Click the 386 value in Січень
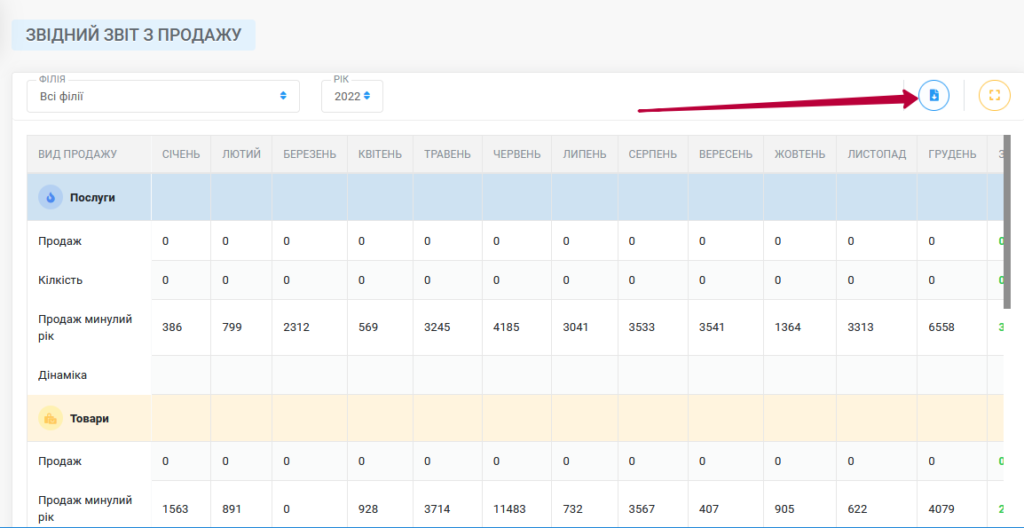1024x528 pixels. (x=172, y=327)
